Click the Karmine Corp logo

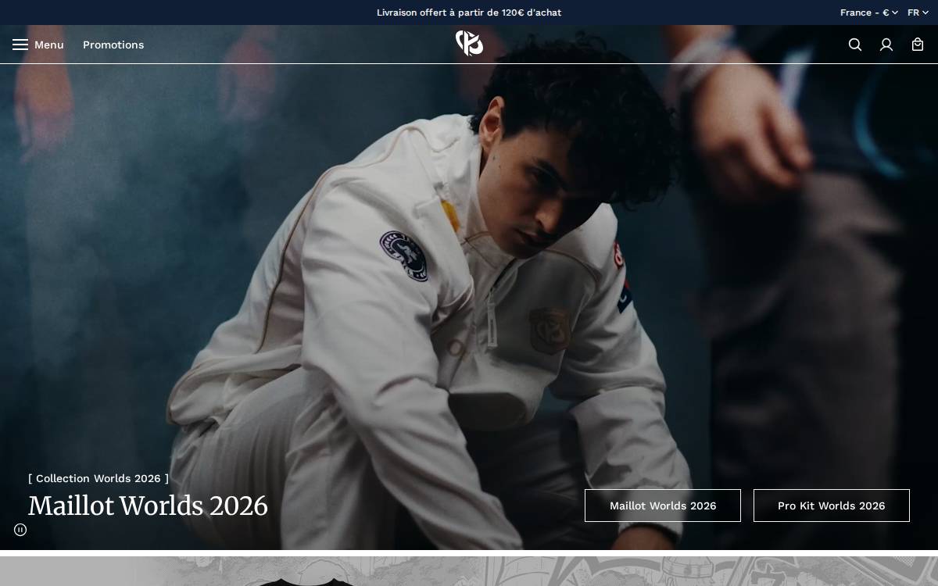pos(469,44)
